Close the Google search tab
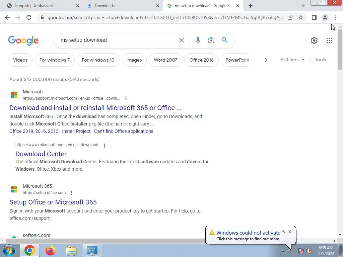The width and height of the screenshot is (343, 257). (x=238, y=6)
